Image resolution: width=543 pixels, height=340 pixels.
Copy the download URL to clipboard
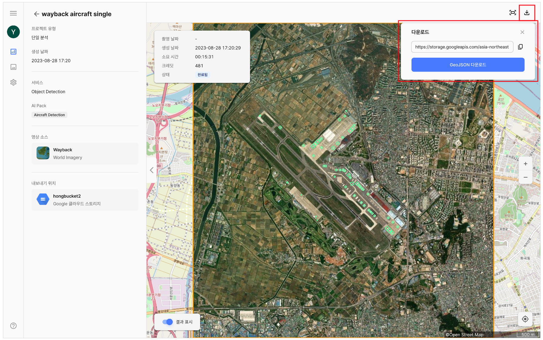(520, 47)
